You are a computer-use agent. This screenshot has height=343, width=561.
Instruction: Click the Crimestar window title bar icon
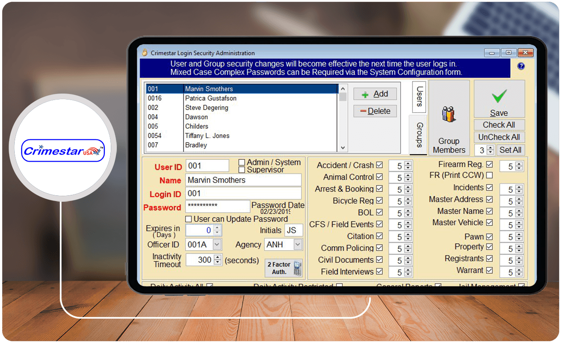click(x=145, y=53)
